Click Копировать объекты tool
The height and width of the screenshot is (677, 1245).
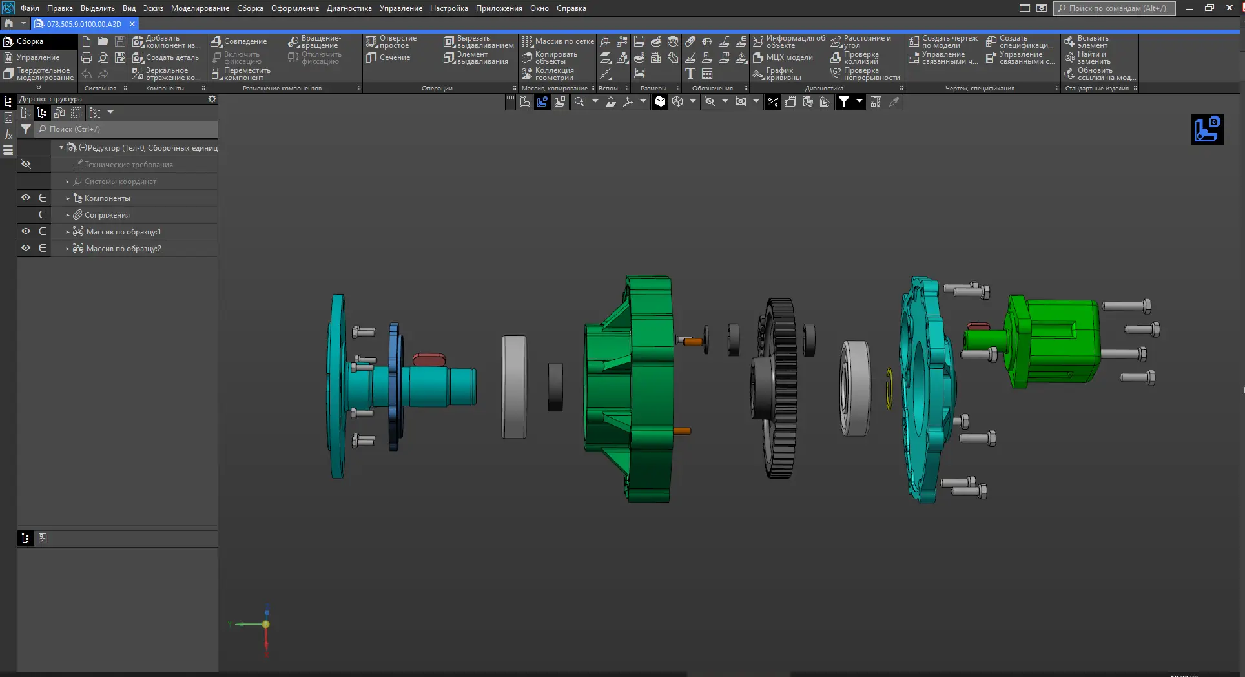(x=550, y=57)
